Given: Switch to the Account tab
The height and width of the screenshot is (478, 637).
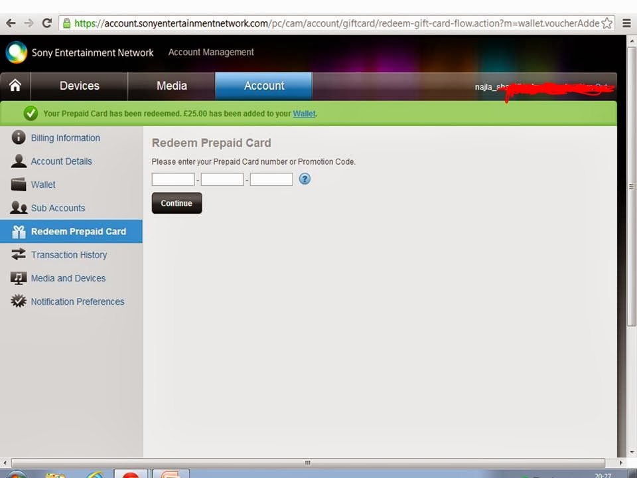Looking at the screenshot, I should point(264,86).
